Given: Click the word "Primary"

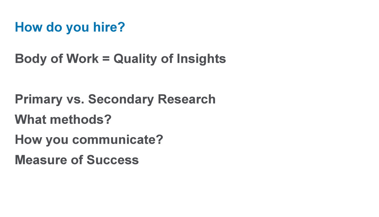Looking at the screenshot, I should coord(38,100).
